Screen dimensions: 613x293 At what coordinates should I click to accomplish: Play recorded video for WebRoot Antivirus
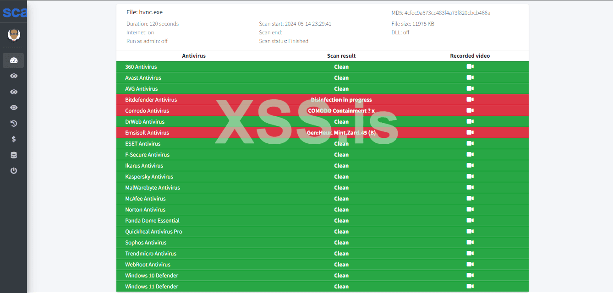(x=470, y=264)
